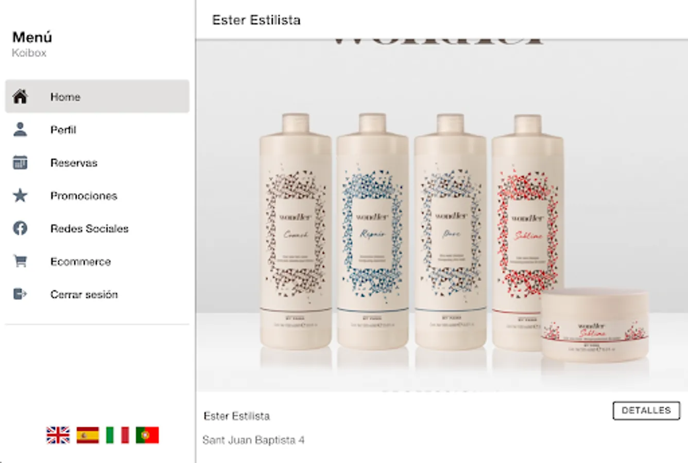The height and width of the screenshot is (463, 688).
Task: Click the Promociones star icon
Action: [x=20, y=195]
